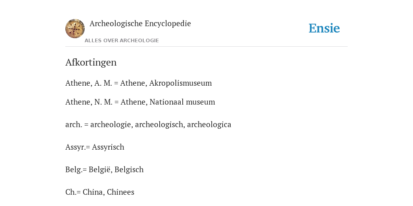Click the words Nationaal museum

(182, 102)
